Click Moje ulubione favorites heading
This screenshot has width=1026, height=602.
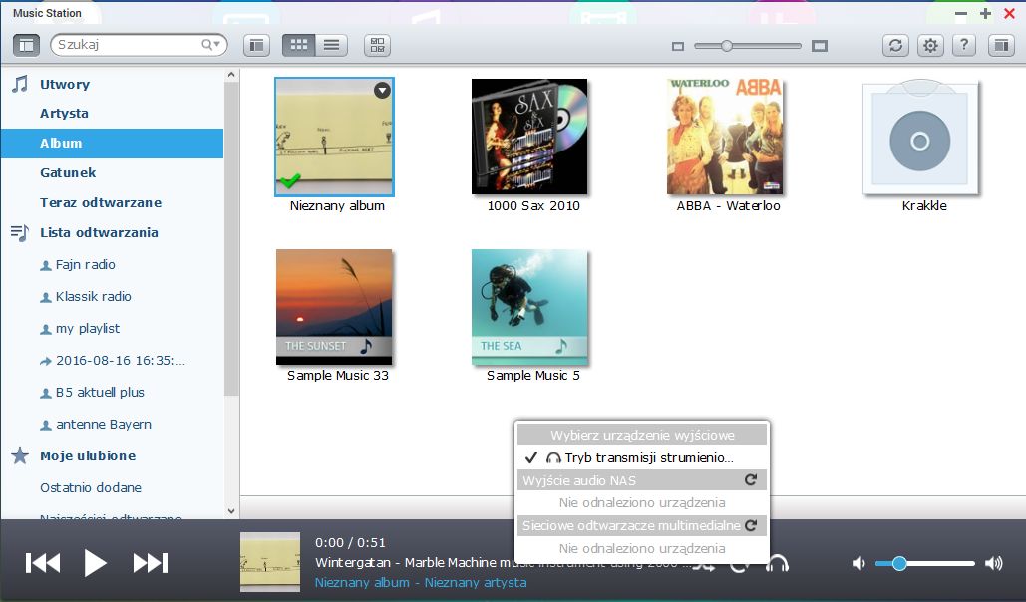[x=88, y=456]
